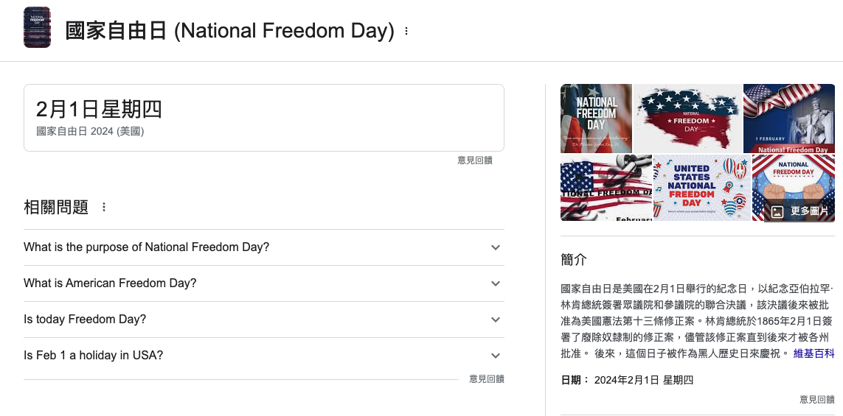Open flag-themed National Freedom Day photo thumbnail

pyautogui.click(x=596, y=119)
